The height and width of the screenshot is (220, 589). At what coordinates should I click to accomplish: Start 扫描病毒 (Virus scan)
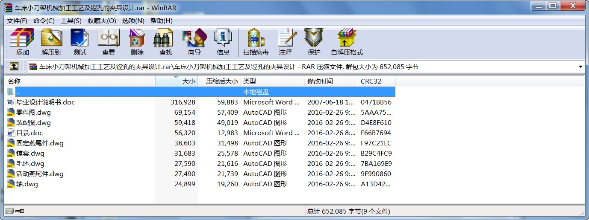[256, 42]
